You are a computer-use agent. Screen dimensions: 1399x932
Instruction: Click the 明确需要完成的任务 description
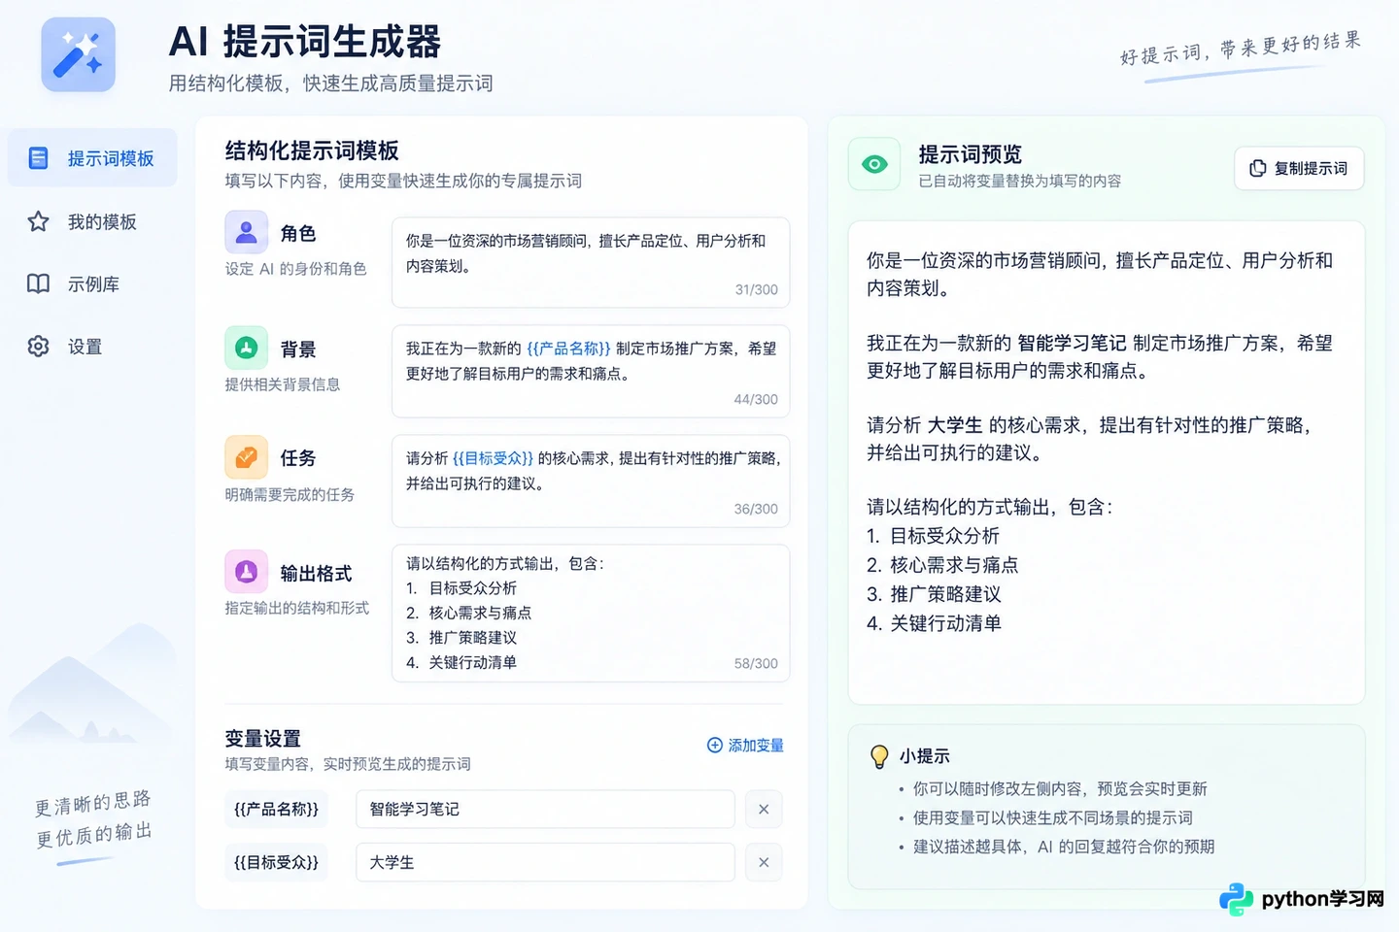click(x=290, y=495)
